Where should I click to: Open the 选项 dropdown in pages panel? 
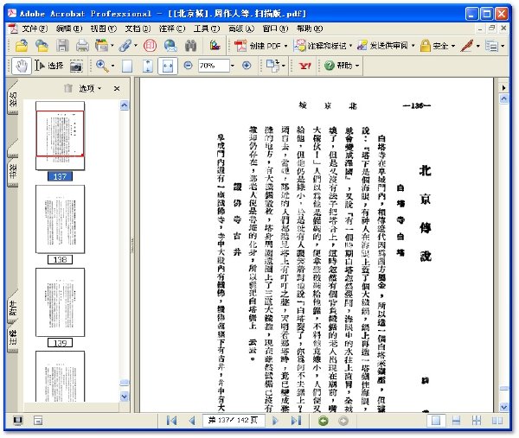click(x=90, y=88)
